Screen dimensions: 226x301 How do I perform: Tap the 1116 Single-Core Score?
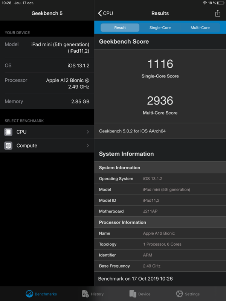pos(160,64)
